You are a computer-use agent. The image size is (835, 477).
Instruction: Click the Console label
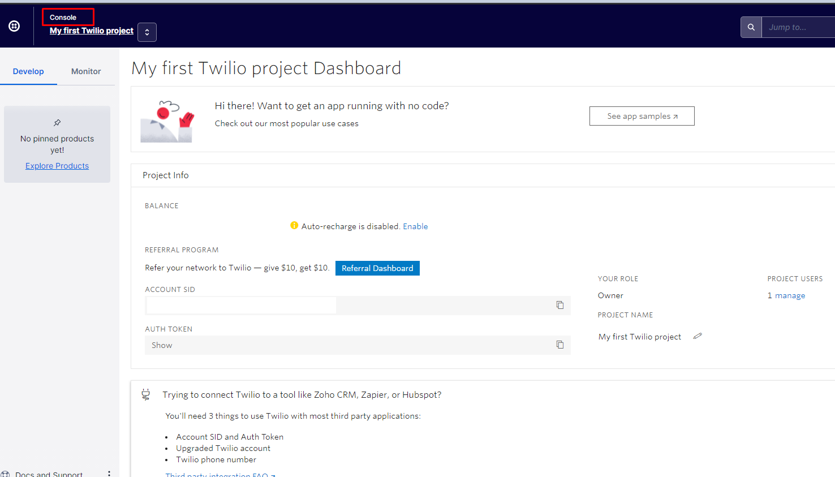(x=63, y=18)
